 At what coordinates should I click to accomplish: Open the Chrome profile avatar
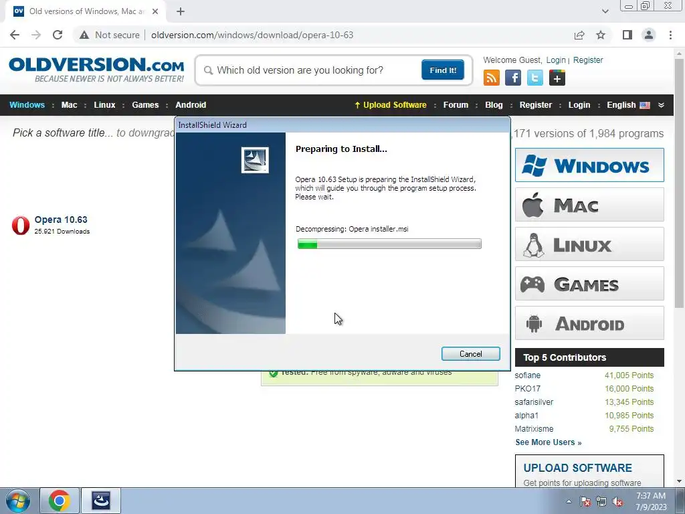(649, 35)
